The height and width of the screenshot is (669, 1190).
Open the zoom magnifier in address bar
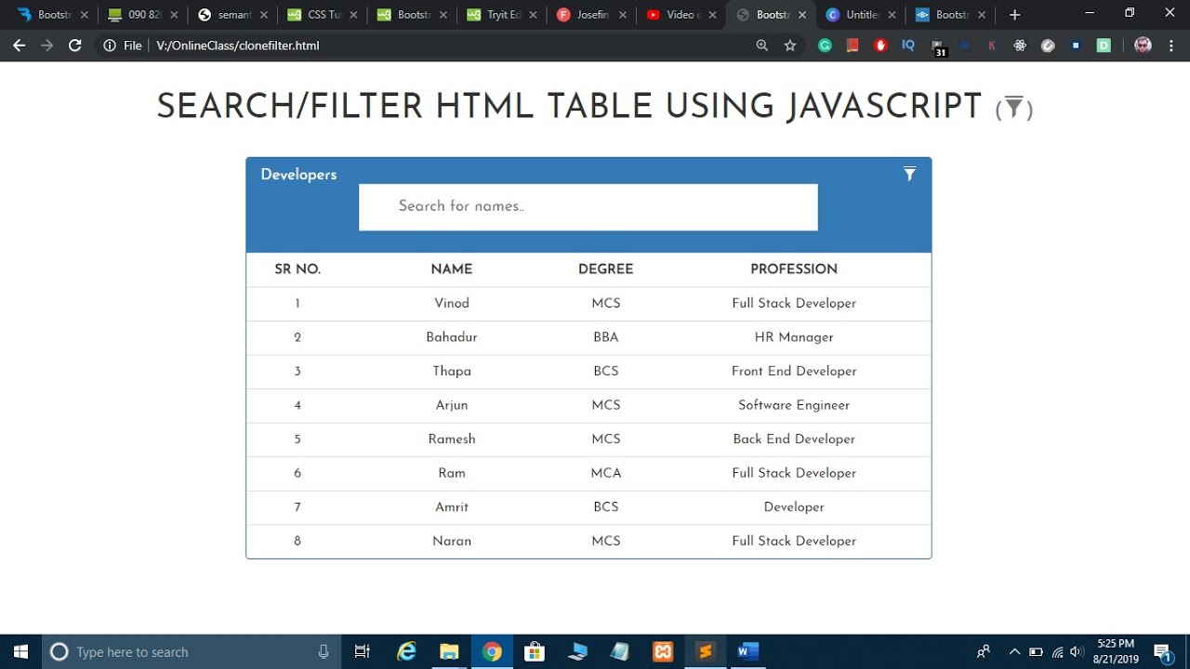pos(762,46)
